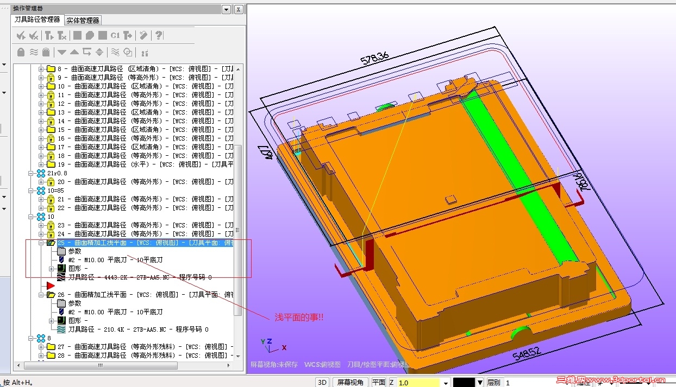Open the color swatch dropdown arrow
This screenshot has height=387, width=676.
(x=480, y=383)
